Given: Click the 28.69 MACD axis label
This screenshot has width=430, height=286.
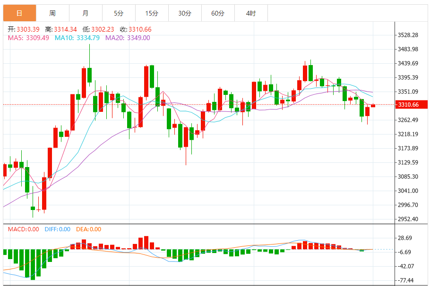Looking at the screenshot, I should pyautogui.click(x=405, y=238).
